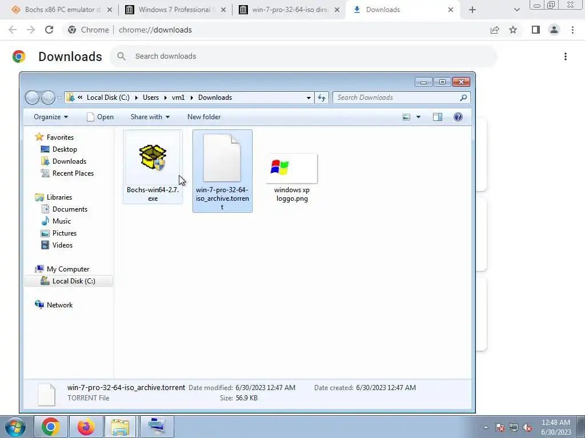Open Windows Explorer from taskbar
The width and height of the screenshot is (585, 438).
[121, 427]
